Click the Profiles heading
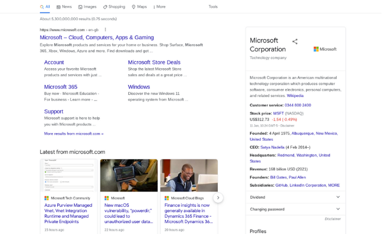Screen dimensions: 382x234 258,231
